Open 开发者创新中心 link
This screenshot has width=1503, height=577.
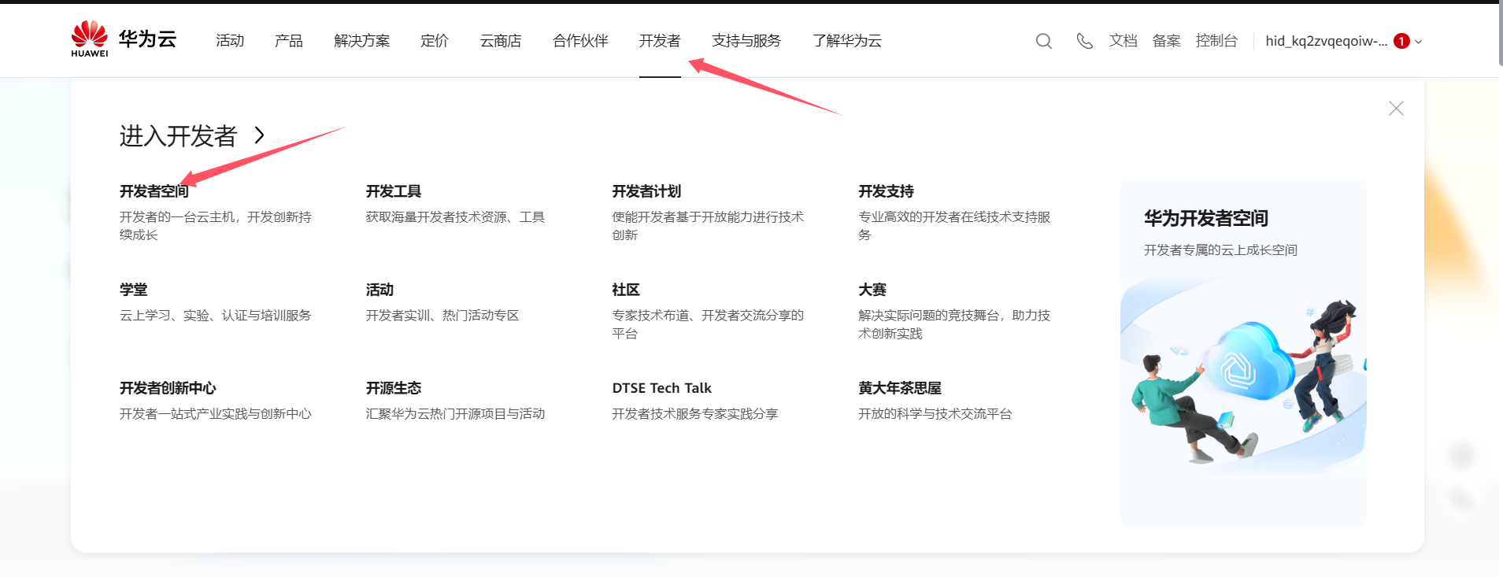[x=168, y=388]
